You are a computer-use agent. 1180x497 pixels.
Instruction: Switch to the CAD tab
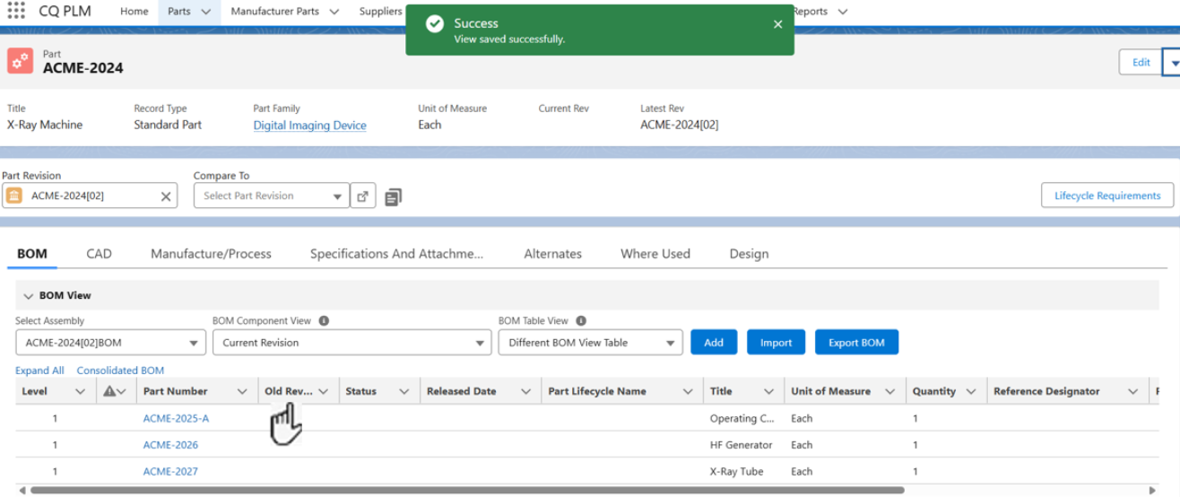click(99, 254)
